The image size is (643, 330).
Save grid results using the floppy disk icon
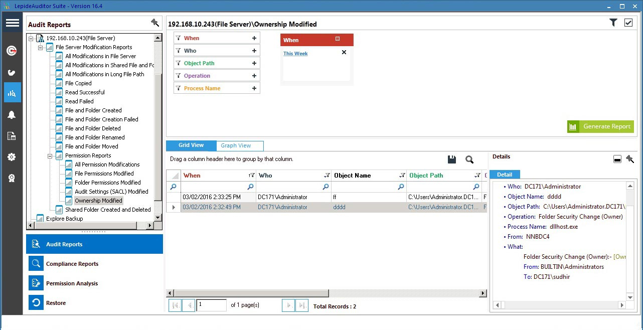click(452, 159)
